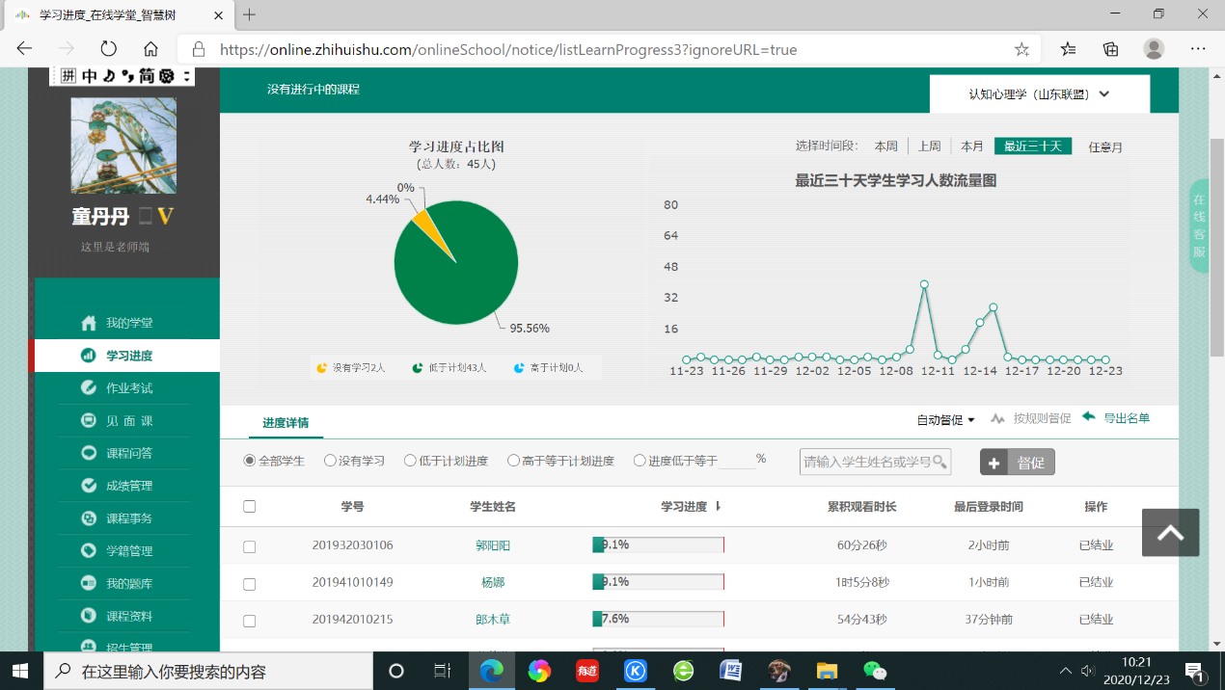Select the 没有学习 radio button
Screen dimensions: 1225x690
[x=330, y=461]
